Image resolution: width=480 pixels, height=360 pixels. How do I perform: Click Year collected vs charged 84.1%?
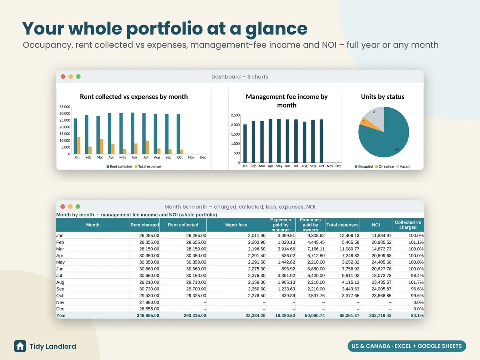(408, 315)
